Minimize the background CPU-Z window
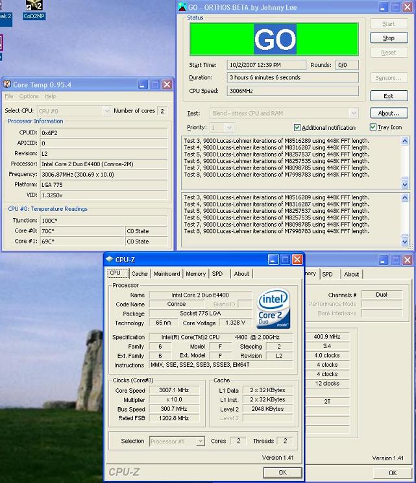The height and width of the screenshot is (483, 416). point(383,260)
